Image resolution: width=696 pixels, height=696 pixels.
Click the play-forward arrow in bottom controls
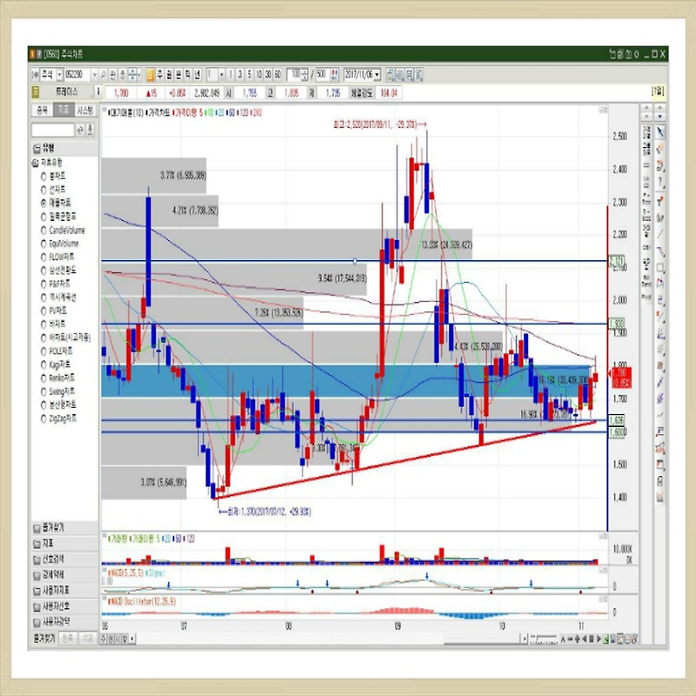coord(599,639)
